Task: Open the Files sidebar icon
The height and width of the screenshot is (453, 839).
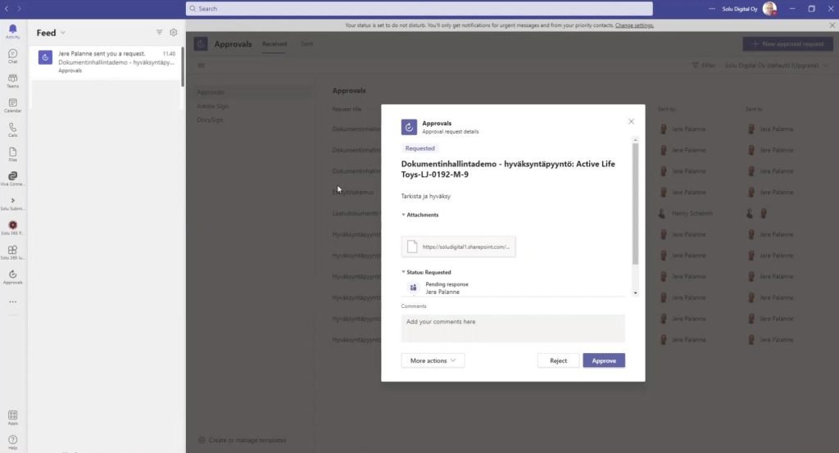Action: (x=12, y=154)
